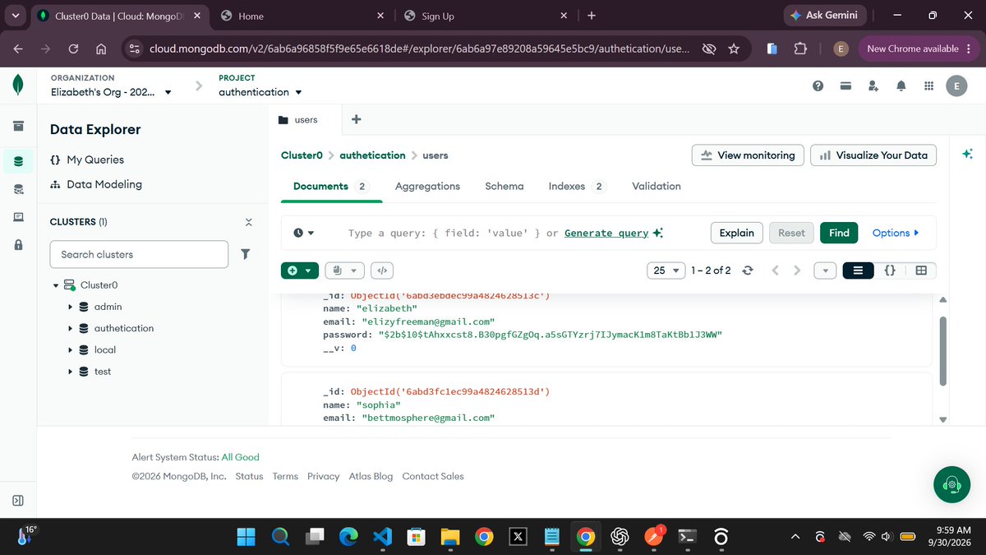Image resolution: width=986 pixels, height=555 pixels.
Task: Switch to the Schema tab
Action: click(505, 187)
